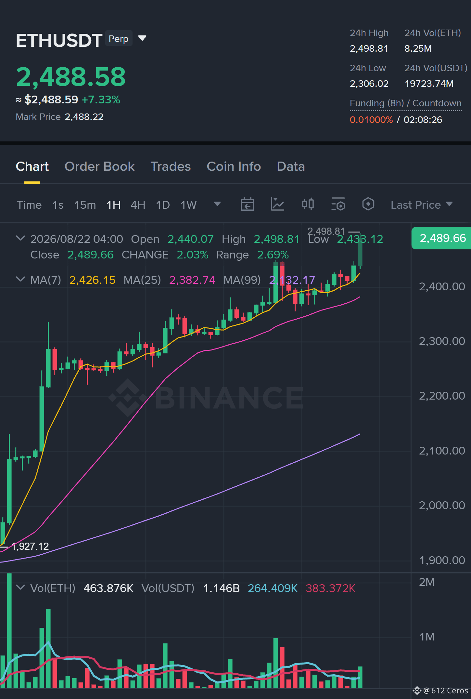Tap the 2,000.00 price axis label

pyautogui.click(x=442, y=505)
